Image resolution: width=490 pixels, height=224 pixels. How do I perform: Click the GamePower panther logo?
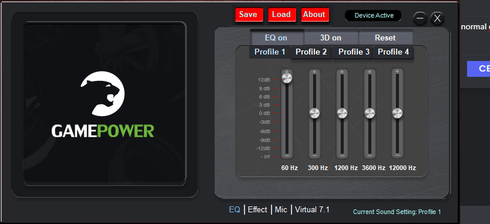pyautogui.click(x=102, y=94)
